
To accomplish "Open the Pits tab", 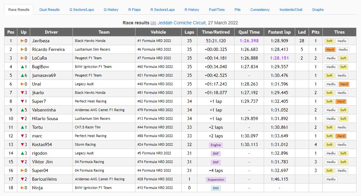I will pos(237,10).
